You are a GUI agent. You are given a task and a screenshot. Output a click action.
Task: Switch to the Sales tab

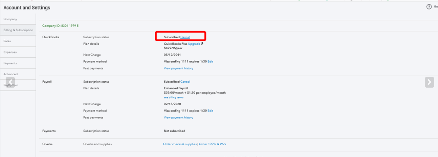point(18,41)
